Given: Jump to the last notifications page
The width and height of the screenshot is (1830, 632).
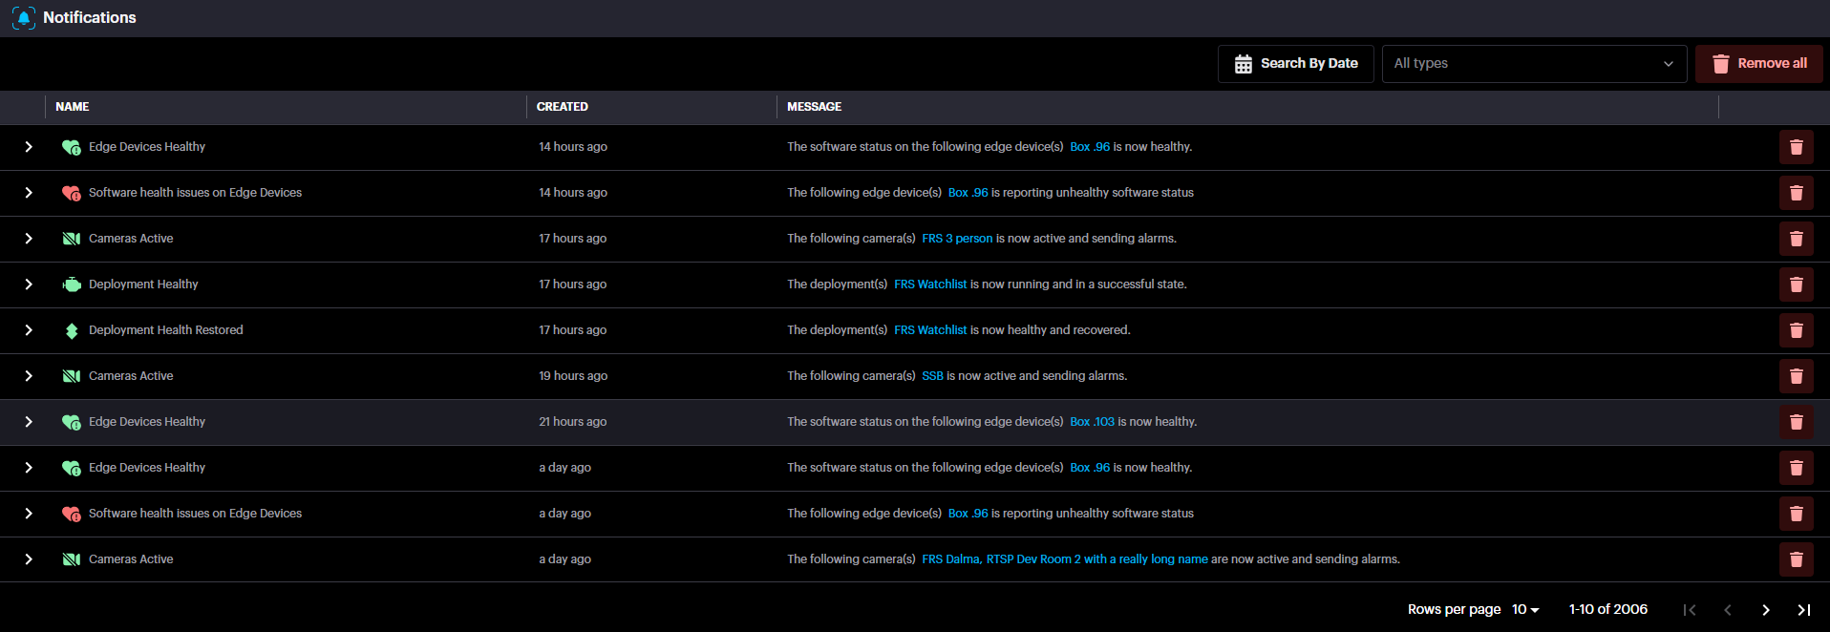Looking at the screenshot, I should (x=1803, y=610).
